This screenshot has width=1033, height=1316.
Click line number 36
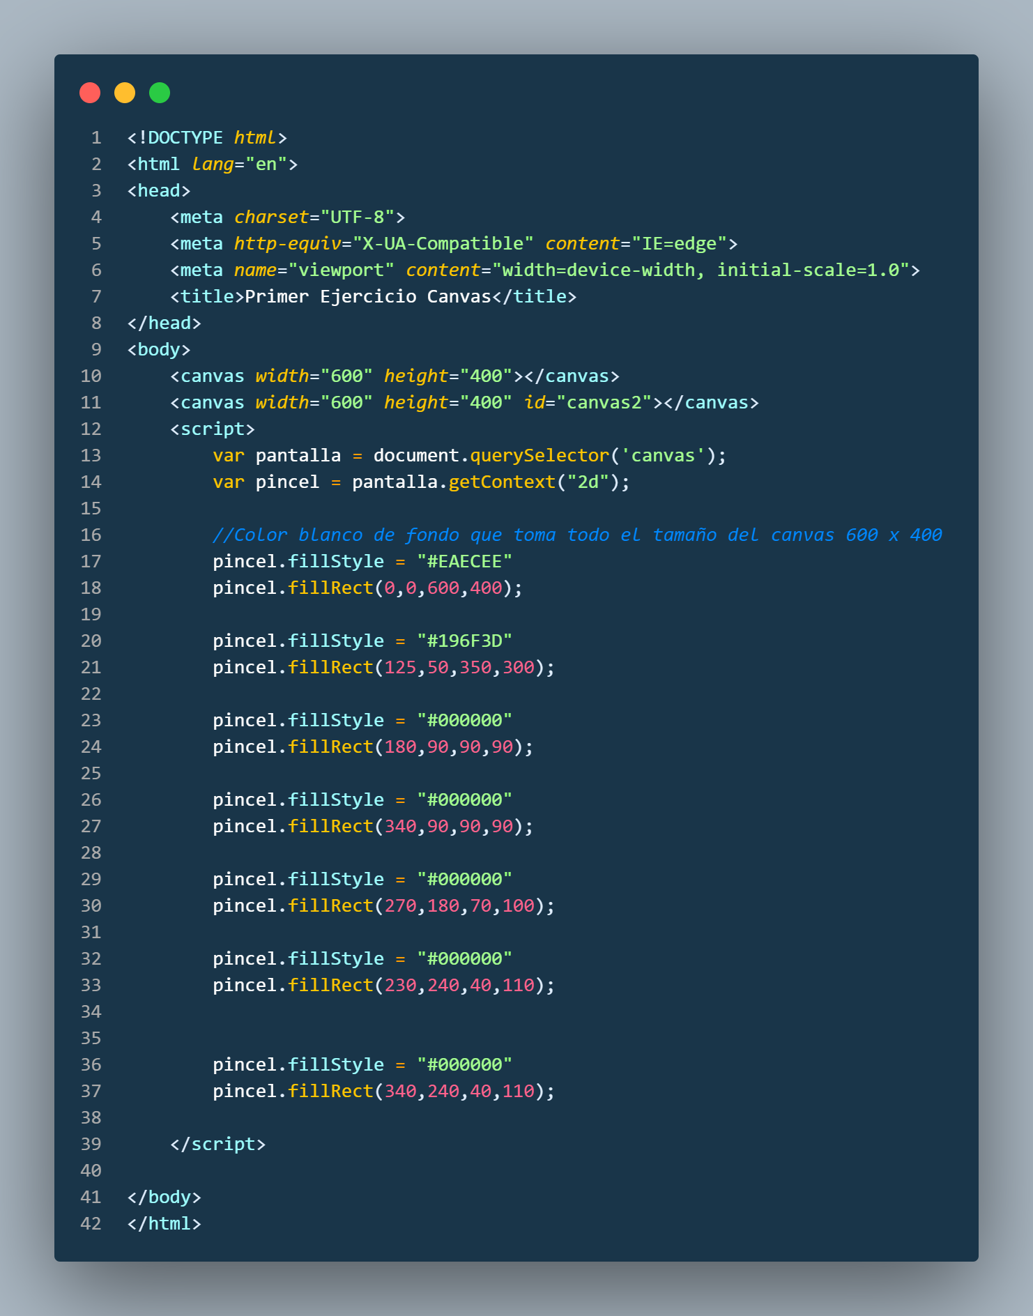pos(91,1064)
